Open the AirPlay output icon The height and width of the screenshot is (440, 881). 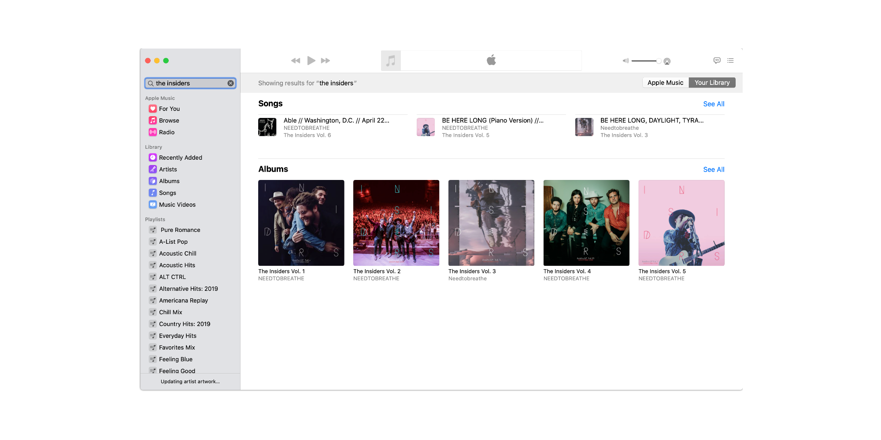tap(667, 61)
